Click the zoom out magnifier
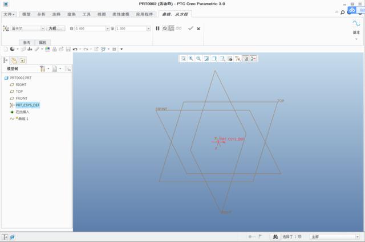This screenshot has height=242, width=365. [198, 59]
